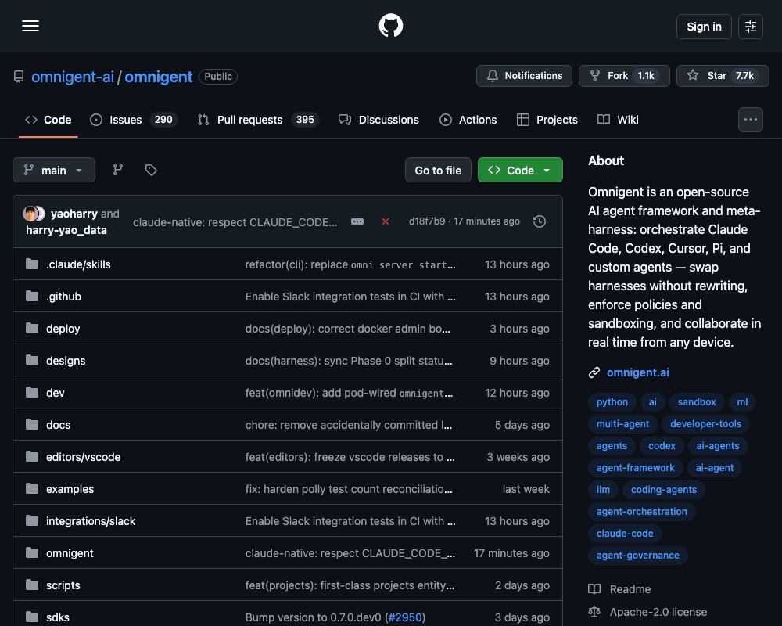Open the scripts folder
Screen dimensions: 782x626
(x=63, y=585)
